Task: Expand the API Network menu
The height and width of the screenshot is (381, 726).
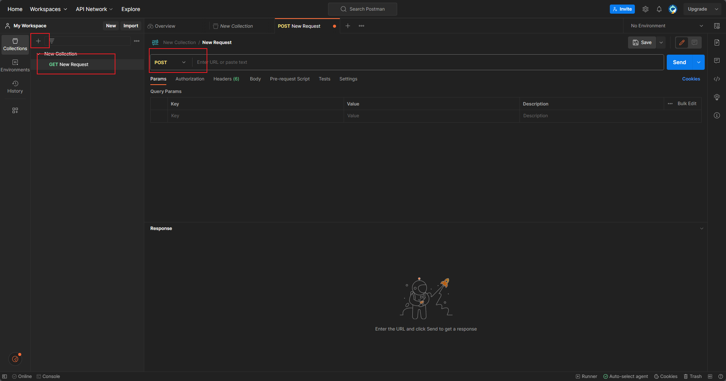Action: [94, 9]
